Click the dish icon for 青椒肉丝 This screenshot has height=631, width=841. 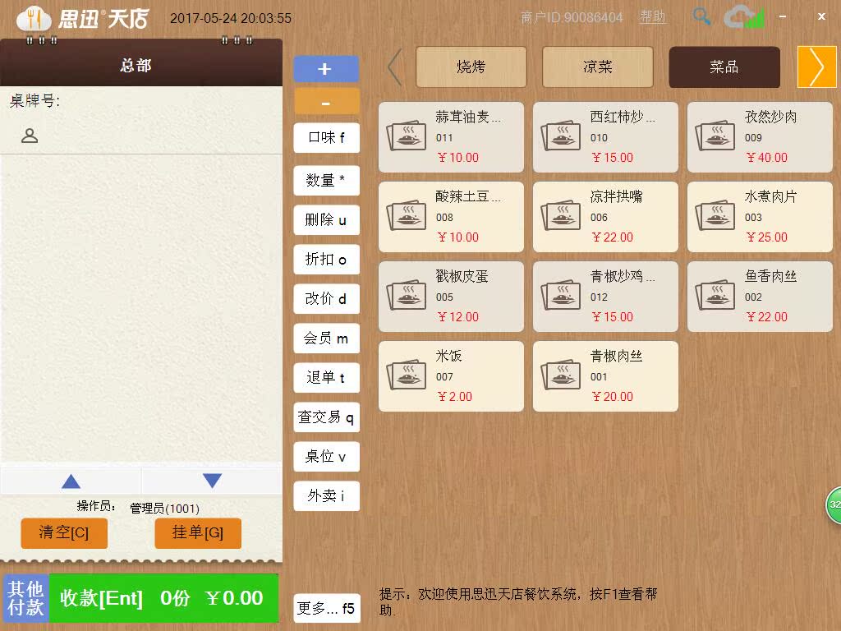pyautogui.click(x=560, y=375)
